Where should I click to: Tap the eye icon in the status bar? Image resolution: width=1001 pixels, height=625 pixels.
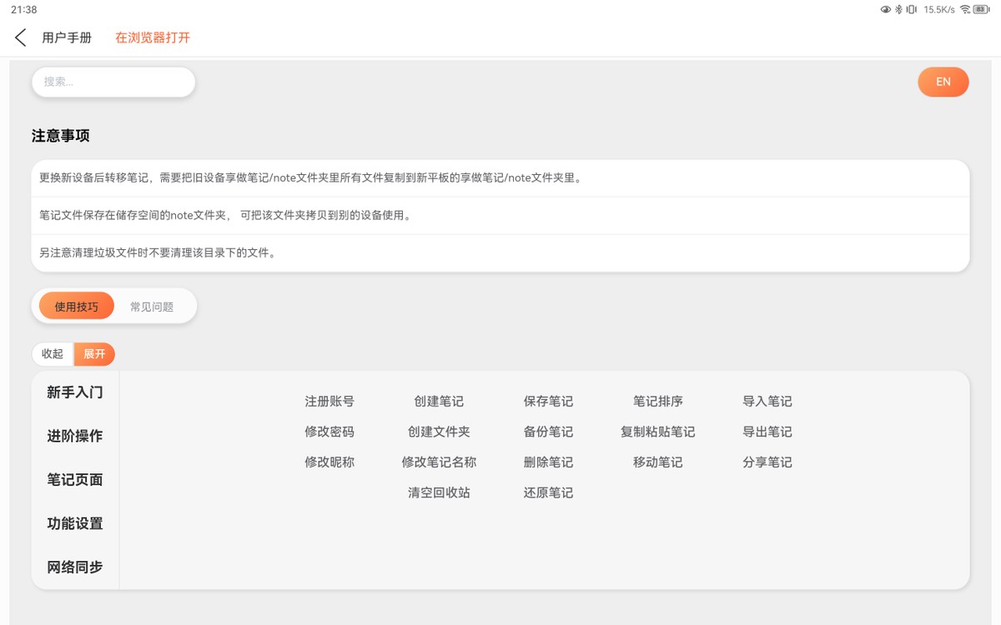point(886,9)
